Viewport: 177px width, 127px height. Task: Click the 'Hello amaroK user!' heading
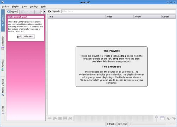tap(18, 17)
